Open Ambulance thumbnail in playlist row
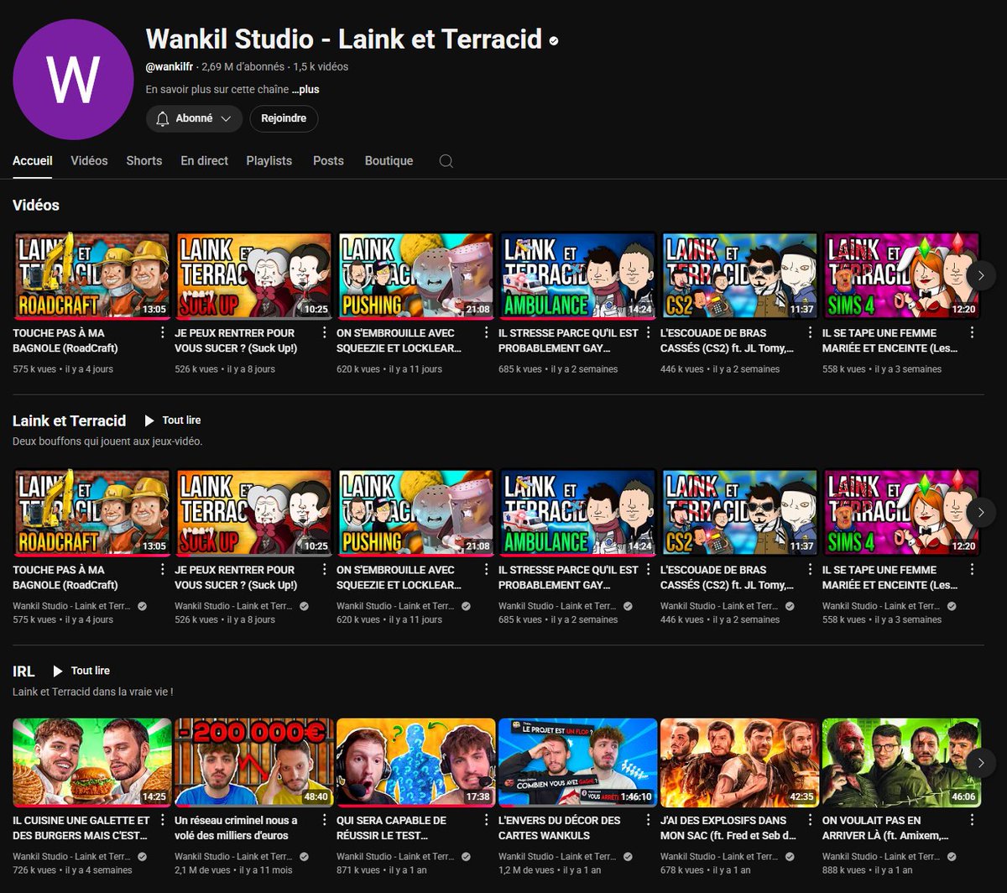The image size is (1007, 893). 577,512
